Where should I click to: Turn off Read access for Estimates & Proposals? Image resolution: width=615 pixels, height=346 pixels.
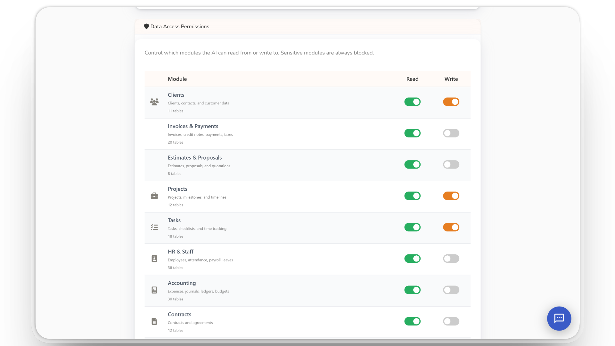(412, 165)
